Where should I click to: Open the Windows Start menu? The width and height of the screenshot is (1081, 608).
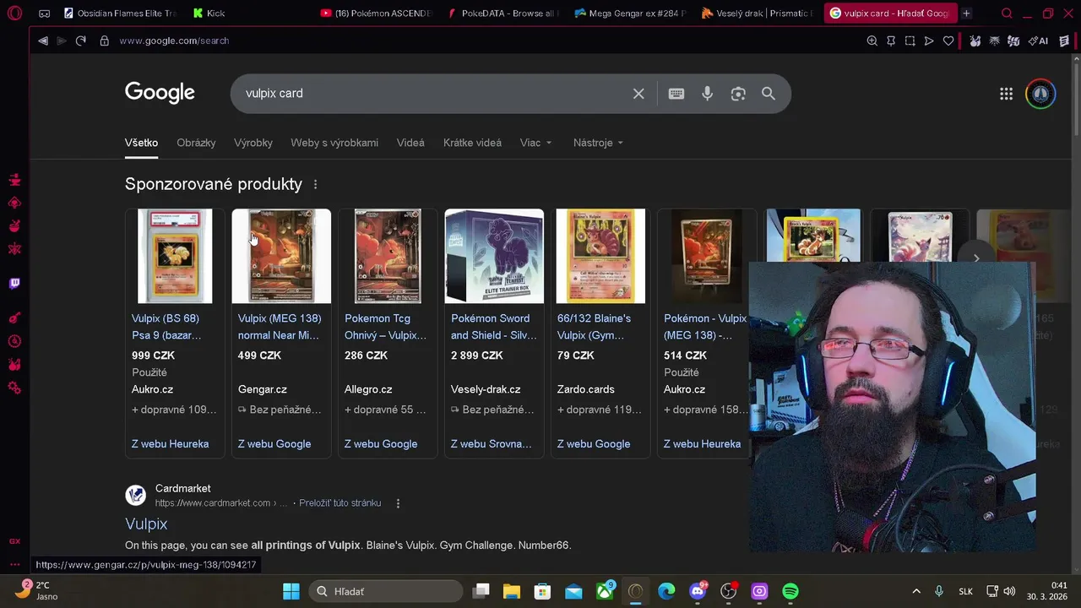[x=291, y=591]
